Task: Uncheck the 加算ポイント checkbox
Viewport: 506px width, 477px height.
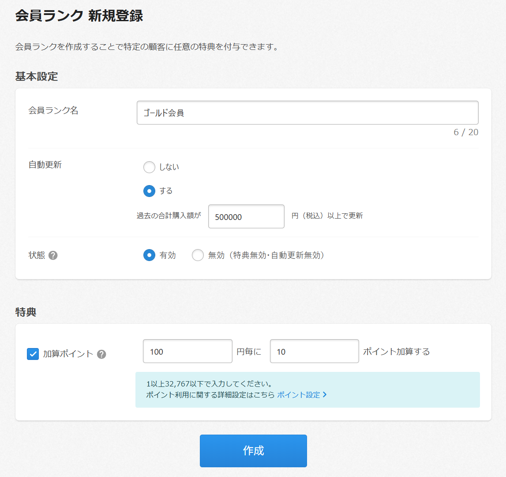Action: pos(33,354)
